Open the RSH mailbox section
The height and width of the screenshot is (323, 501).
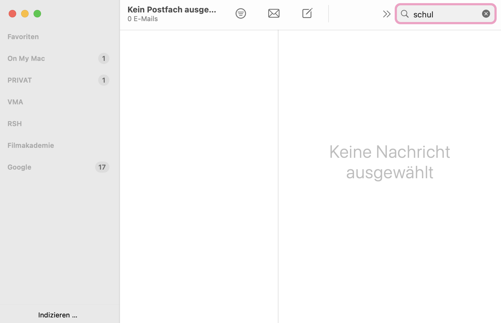[x=15, y=124]
